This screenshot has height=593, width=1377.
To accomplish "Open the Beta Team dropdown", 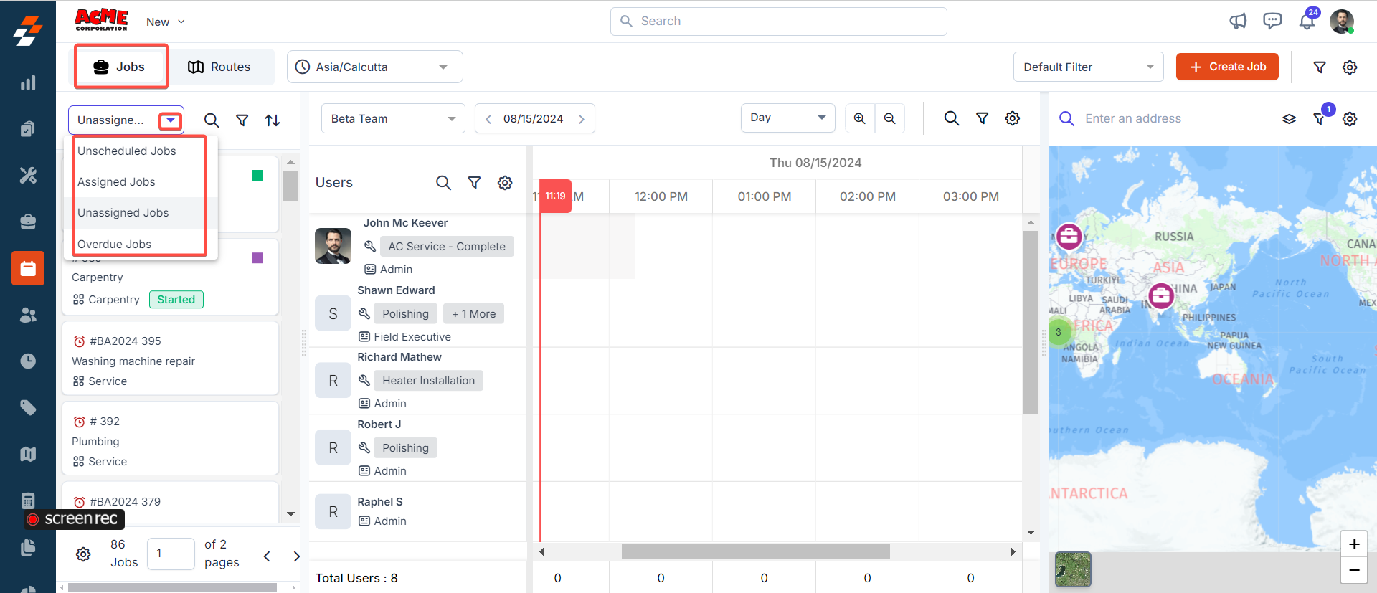I will click(393, 118).
